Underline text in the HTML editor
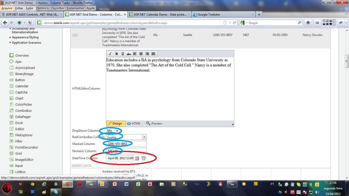Viewport: 349px width, 196px height. [123, 54]
